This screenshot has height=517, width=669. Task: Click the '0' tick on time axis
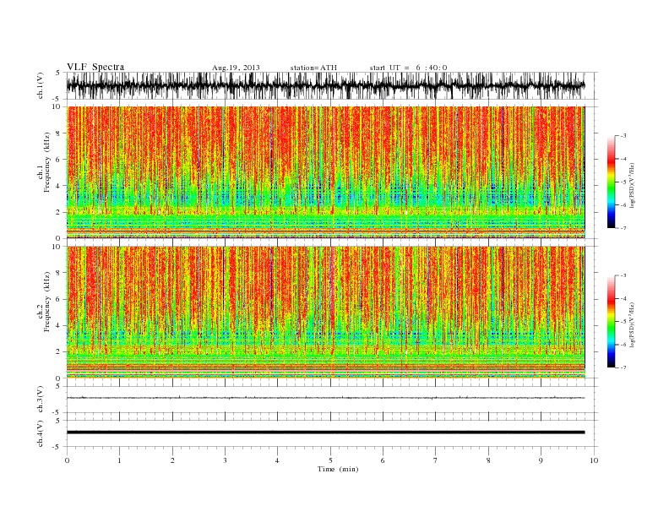pyautogui.click(x=67, y=460)
